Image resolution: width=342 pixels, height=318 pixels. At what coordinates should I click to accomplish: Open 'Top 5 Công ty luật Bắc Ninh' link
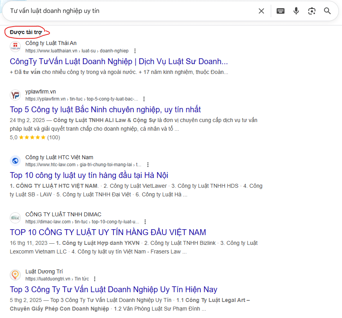coord(105,110)
